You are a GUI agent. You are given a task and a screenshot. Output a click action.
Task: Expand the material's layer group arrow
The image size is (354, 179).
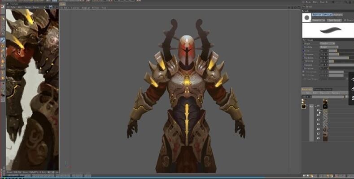(316, 106)
